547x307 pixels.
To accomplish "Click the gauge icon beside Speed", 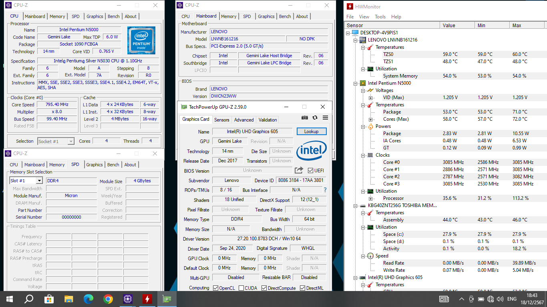I will 370,256.
